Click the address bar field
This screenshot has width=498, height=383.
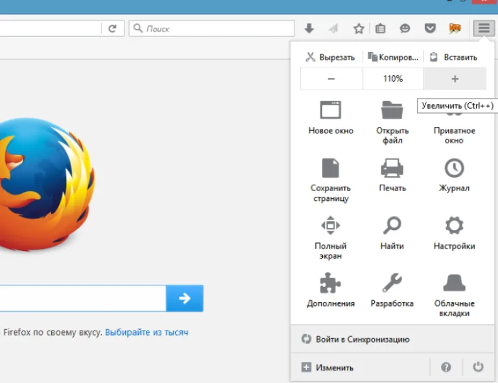tap(50, 29)
